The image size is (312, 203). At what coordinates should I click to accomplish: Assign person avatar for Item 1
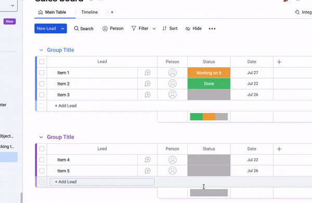(x=173, y=73)
